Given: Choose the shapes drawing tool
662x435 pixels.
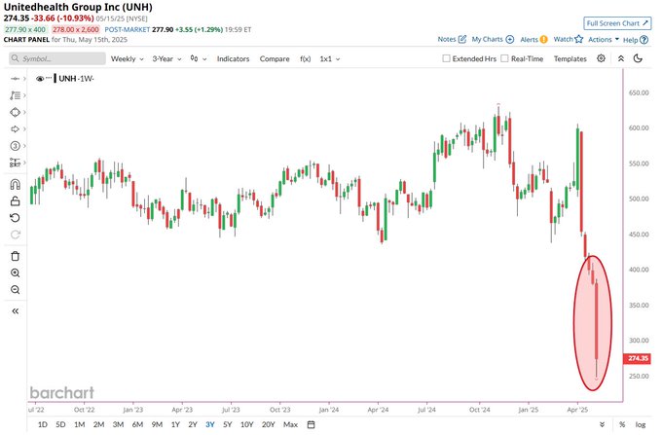Looking at the screenshot, I should [x=15, y=112].
